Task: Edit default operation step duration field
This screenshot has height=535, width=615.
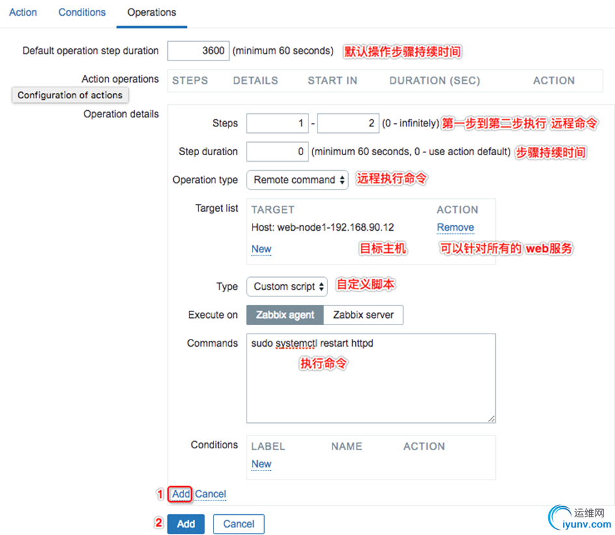Action: [198, 51]
